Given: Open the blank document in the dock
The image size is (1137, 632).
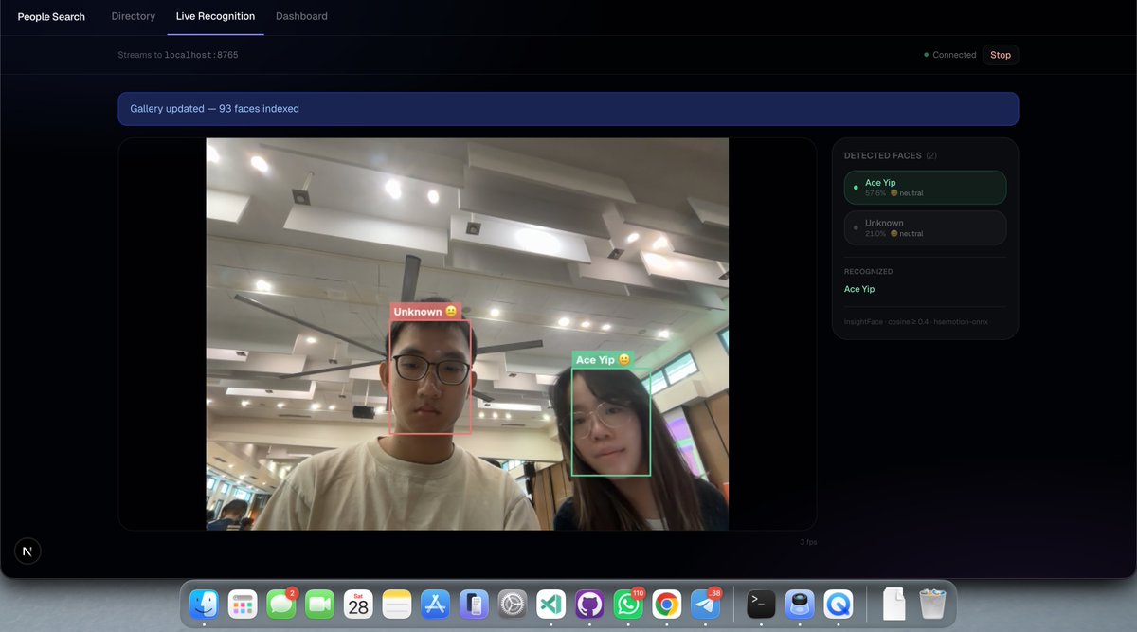Looking at the screenshot, I should (894, 604).
